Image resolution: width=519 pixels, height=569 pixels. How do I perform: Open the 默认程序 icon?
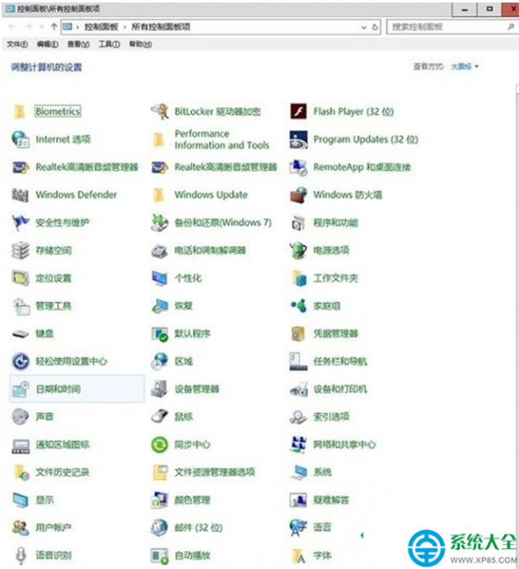click(160, 334)
